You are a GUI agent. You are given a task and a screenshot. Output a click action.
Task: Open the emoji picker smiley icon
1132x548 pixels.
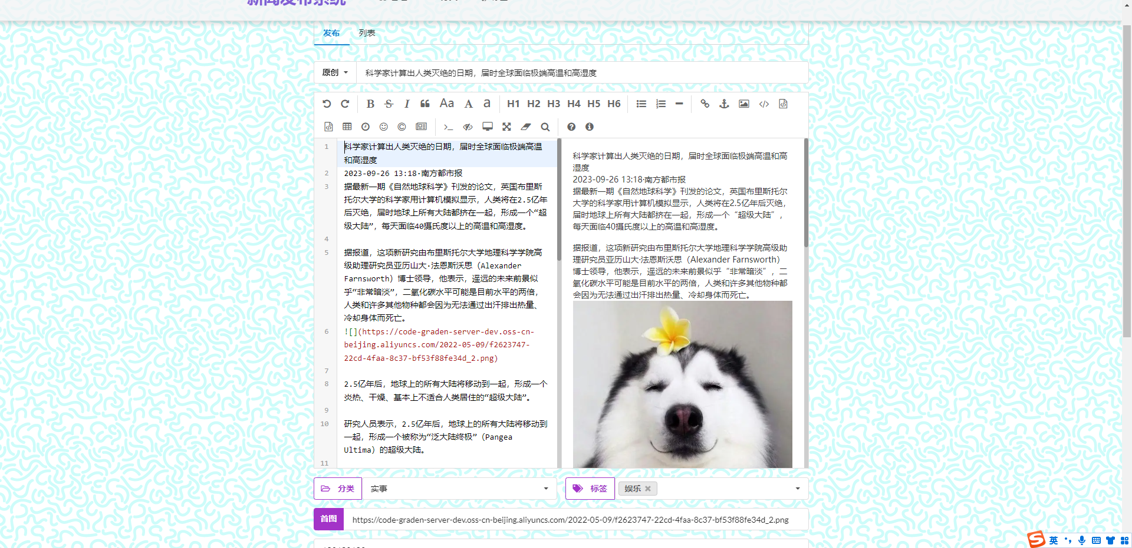(383, 127)
